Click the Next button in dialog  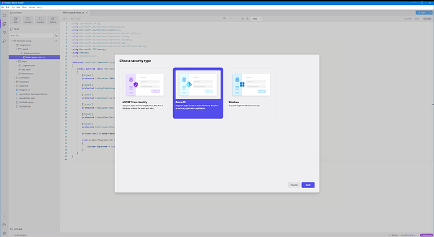click(308, 185)
